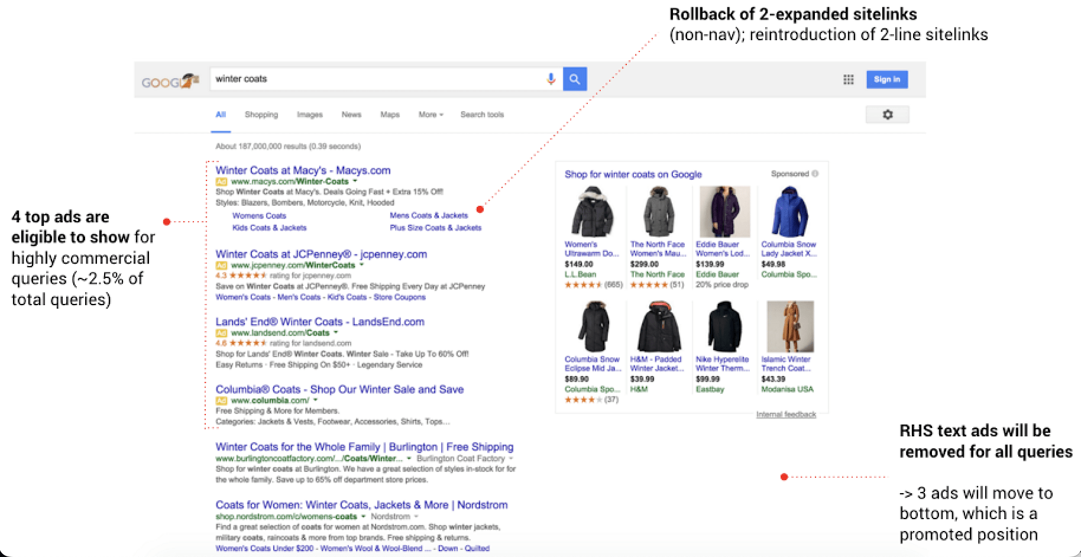
Task: Click the Sponsored info icon
Action: (815, 173)
